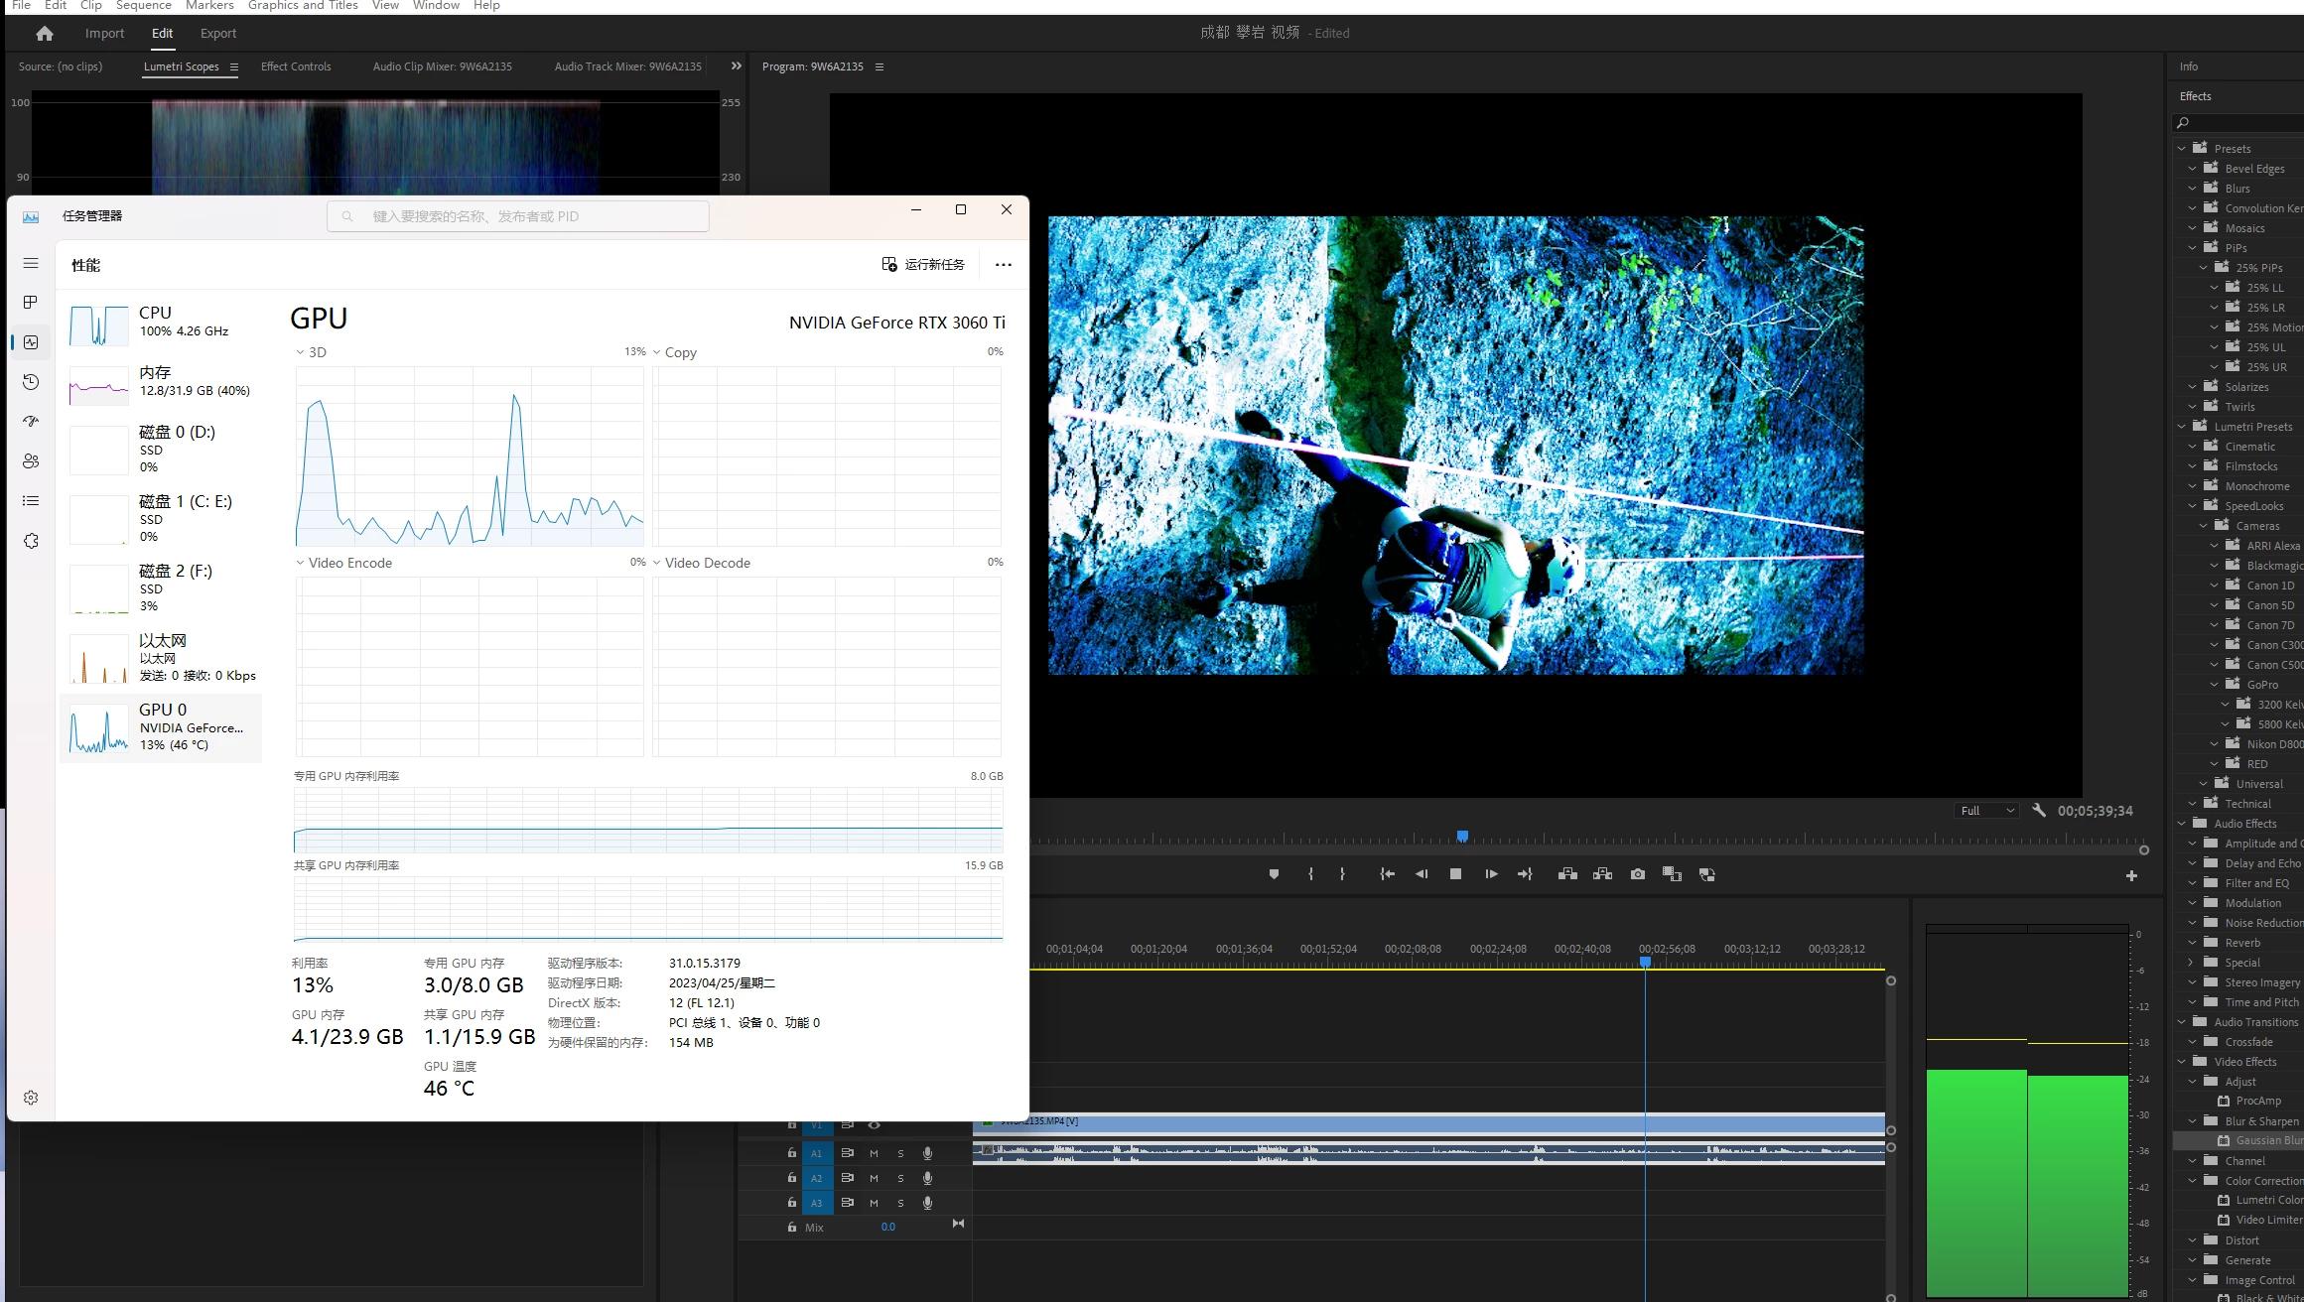2304x1302 pixels.
Task: Click the 运行新任务 button in Task Manager
Action: click(x=923, y=265)
